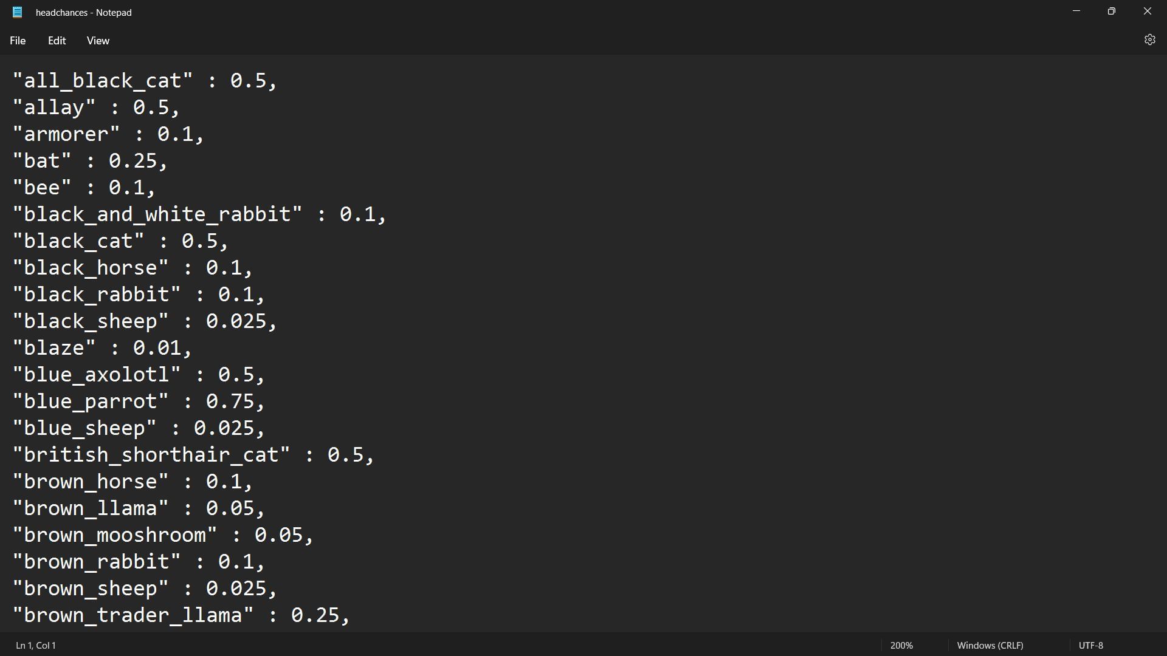Open the View menu
The image size is (1167, 656).
tap(98, 41)
